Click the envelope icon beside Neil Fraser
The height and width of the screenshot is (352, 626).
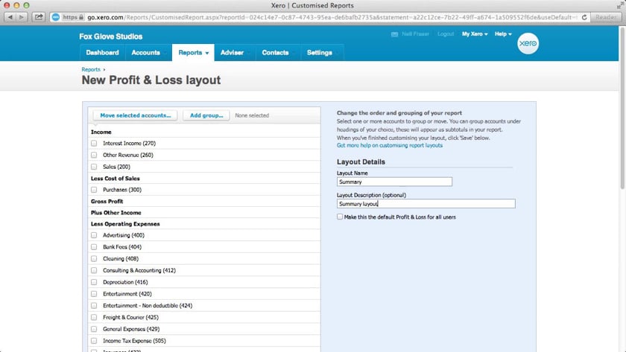tap(394, 34)
